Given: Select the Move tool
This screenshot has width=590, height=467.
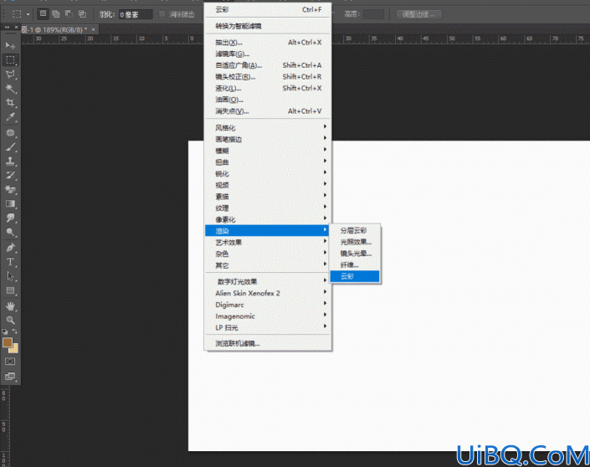Looking at the screenshot, I should pos(10,45).
